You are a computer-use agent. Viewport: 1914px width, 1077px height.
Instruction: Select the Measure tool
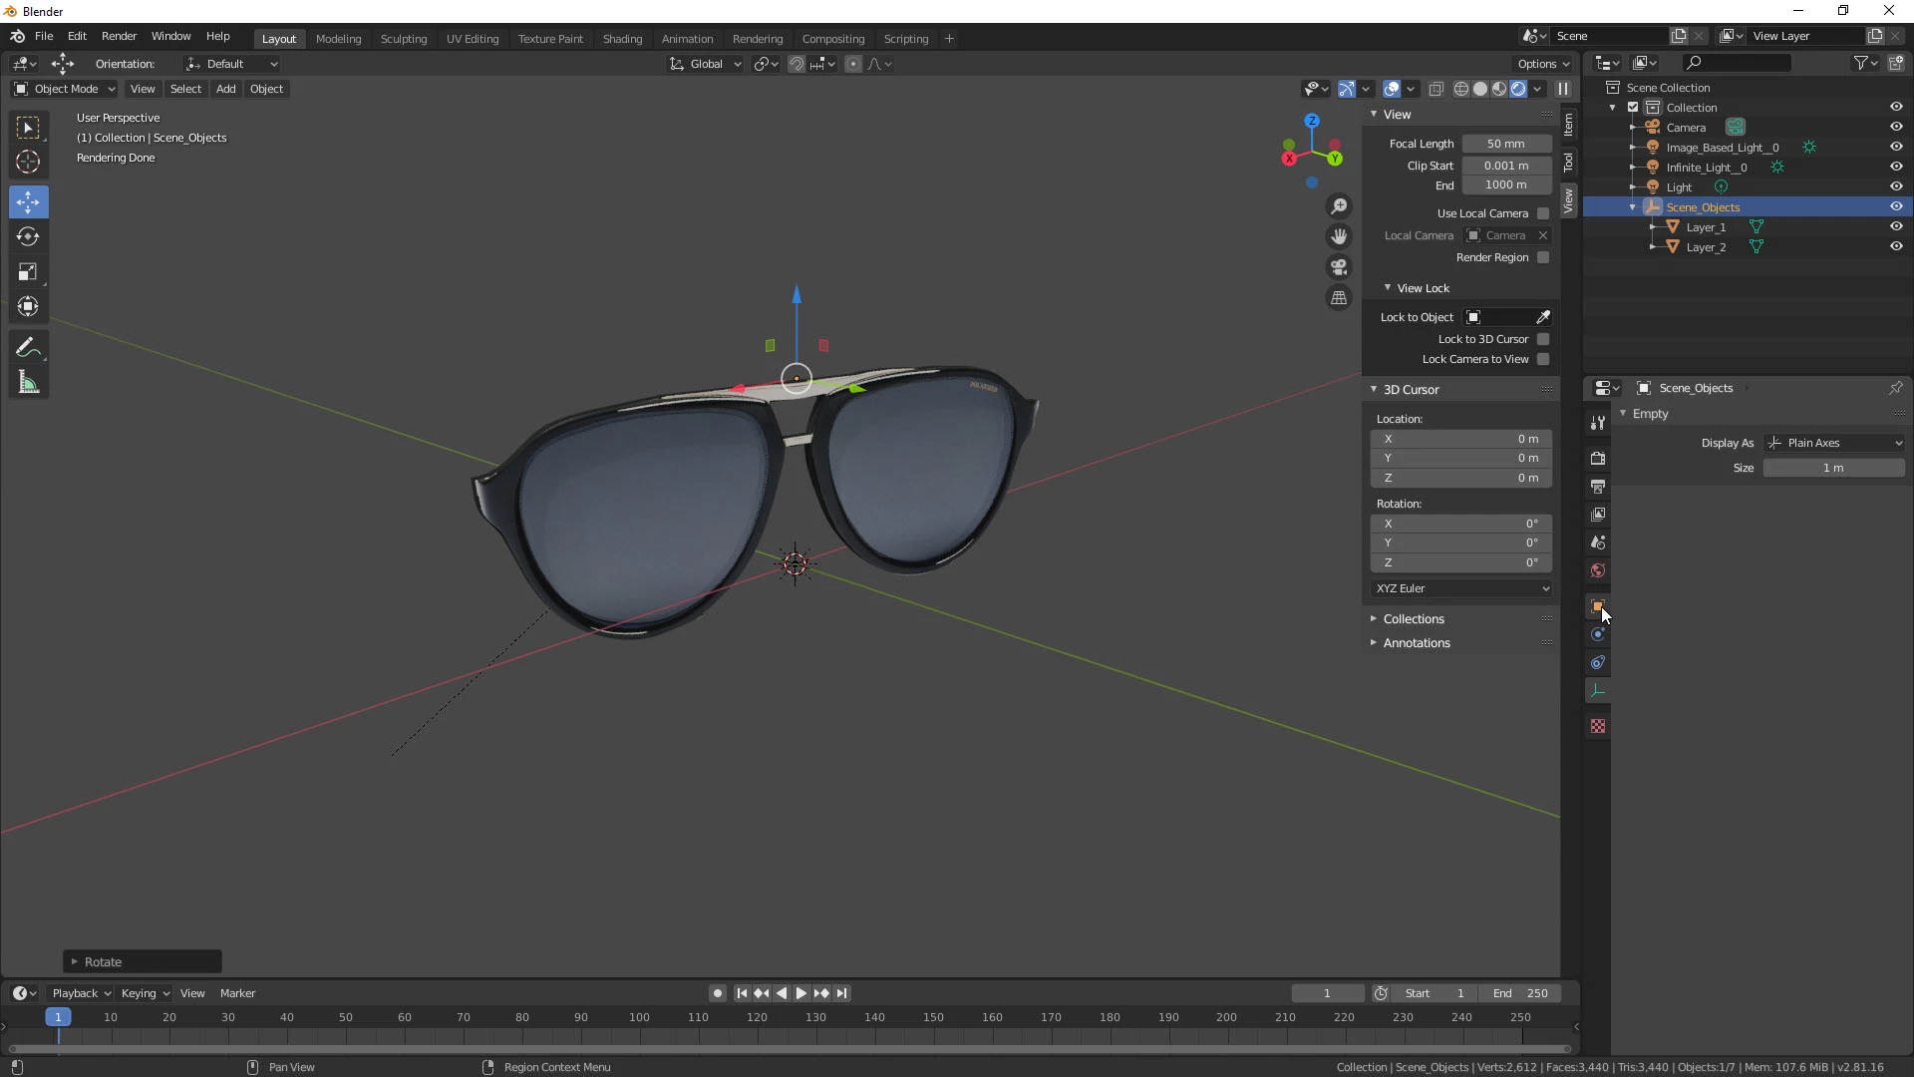pos(28,383)
